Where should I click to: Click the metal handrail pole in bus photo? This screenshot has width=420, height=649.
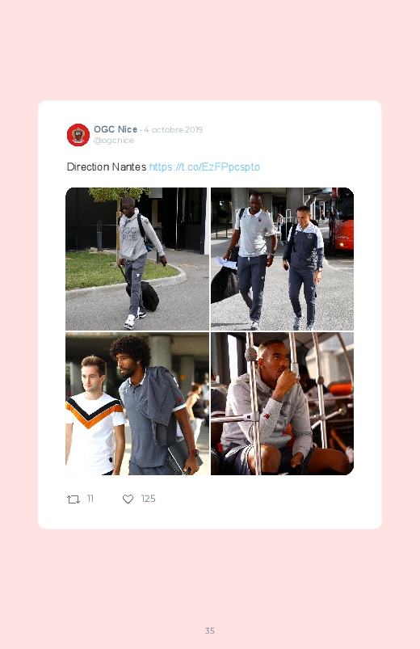point(254,403)
